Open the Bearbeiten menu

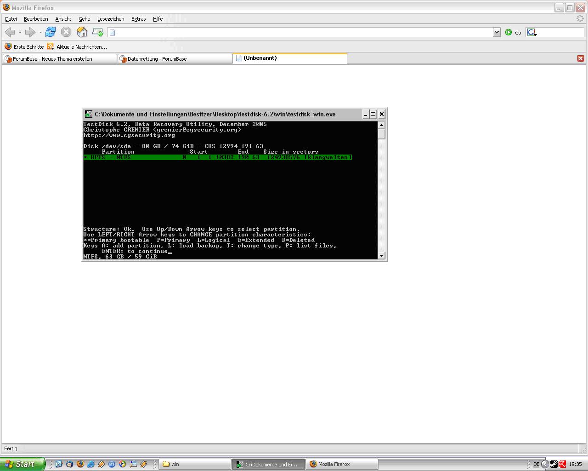coord(36,19)
